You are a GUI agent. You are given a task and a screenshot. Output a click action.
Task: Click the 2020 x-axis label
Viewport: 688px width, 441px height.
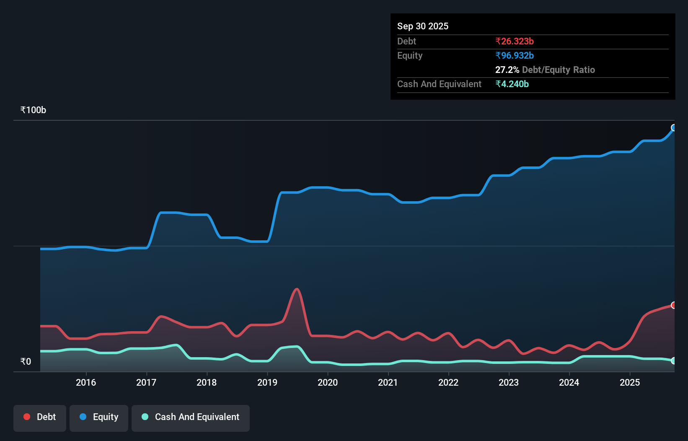(328, 382)
